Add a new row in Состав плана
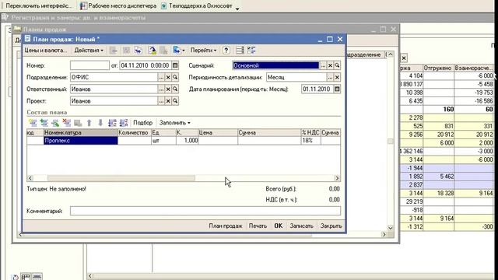Image resolution: width=498 pixels, height=280 pixels. point(33,123)
